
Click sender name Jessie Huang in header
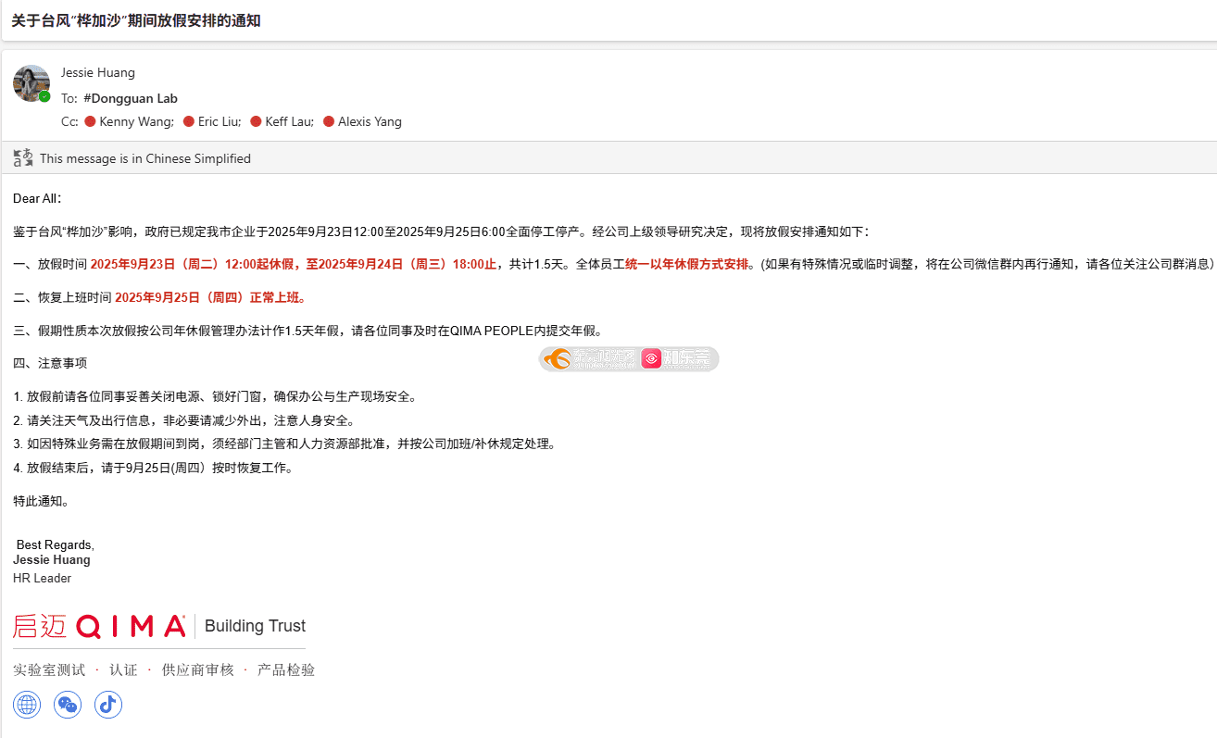[x=97, y=72]
